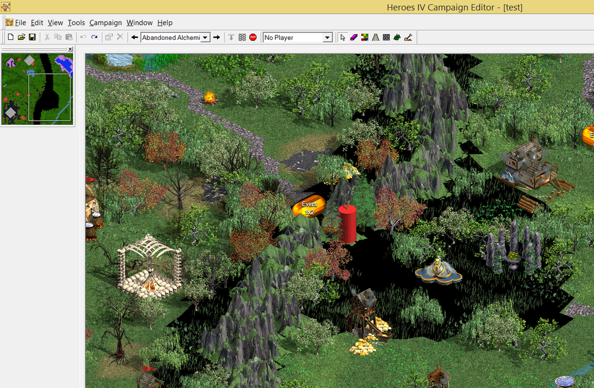Open object properties from the toolbar
594x388 pixels.
click(109, 37)
